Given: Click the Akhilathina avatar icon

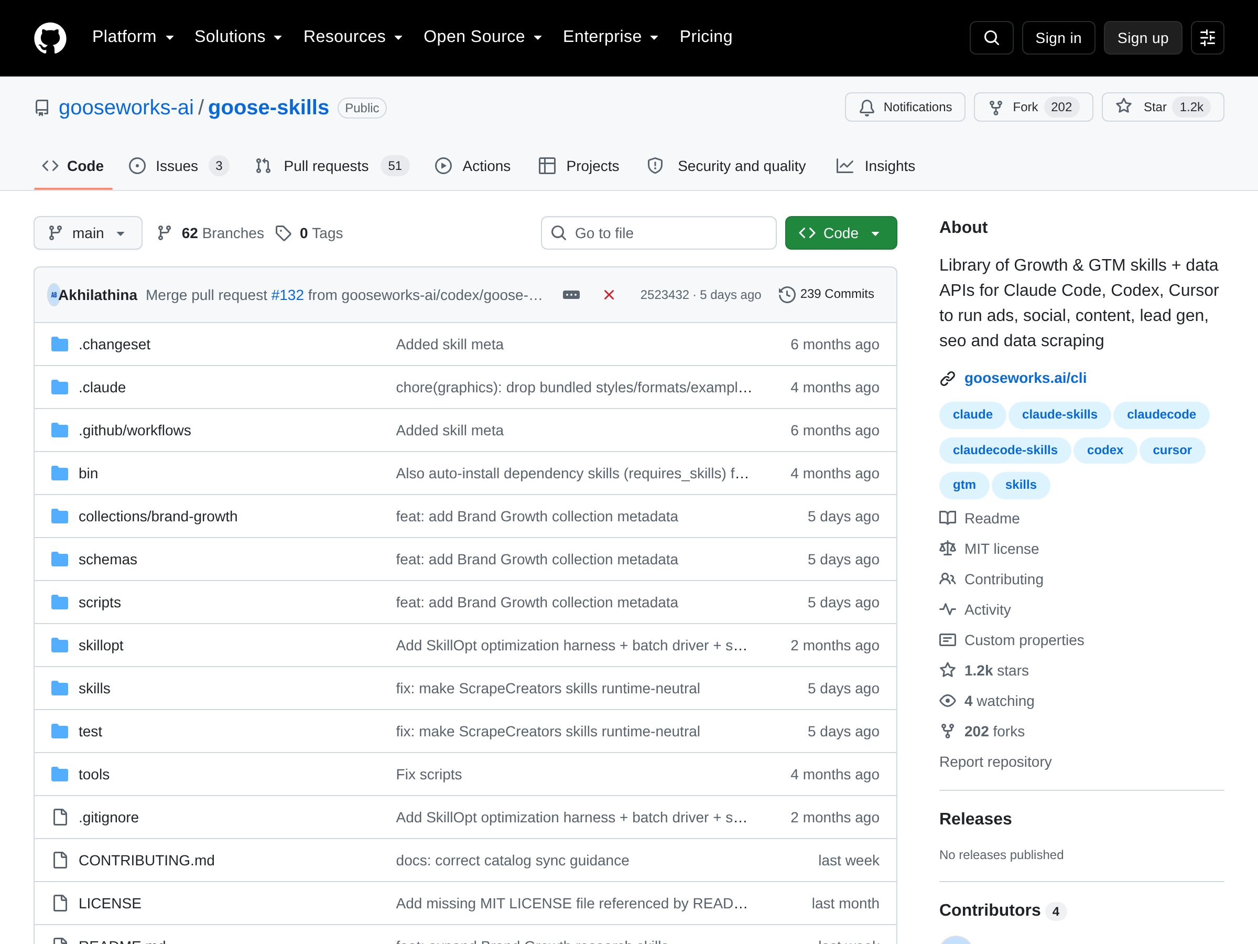Looking at the screenshot, I should pos(53,295).
